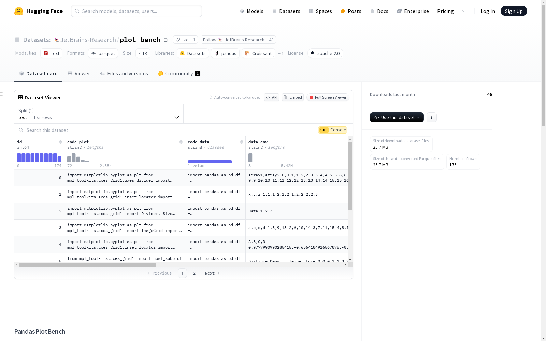This screenshot has height=341, width=546.
Task: Click the Embed button
Action: [293, 97]
